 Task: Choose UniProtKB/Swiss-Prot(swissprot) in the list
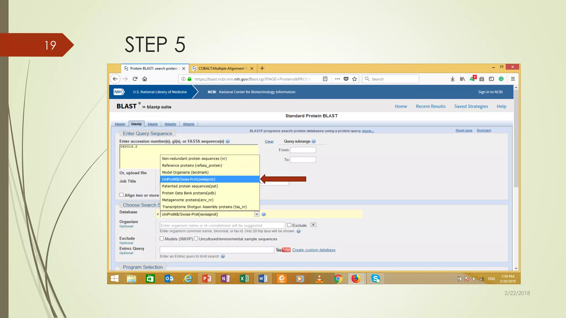click(210, 179)
